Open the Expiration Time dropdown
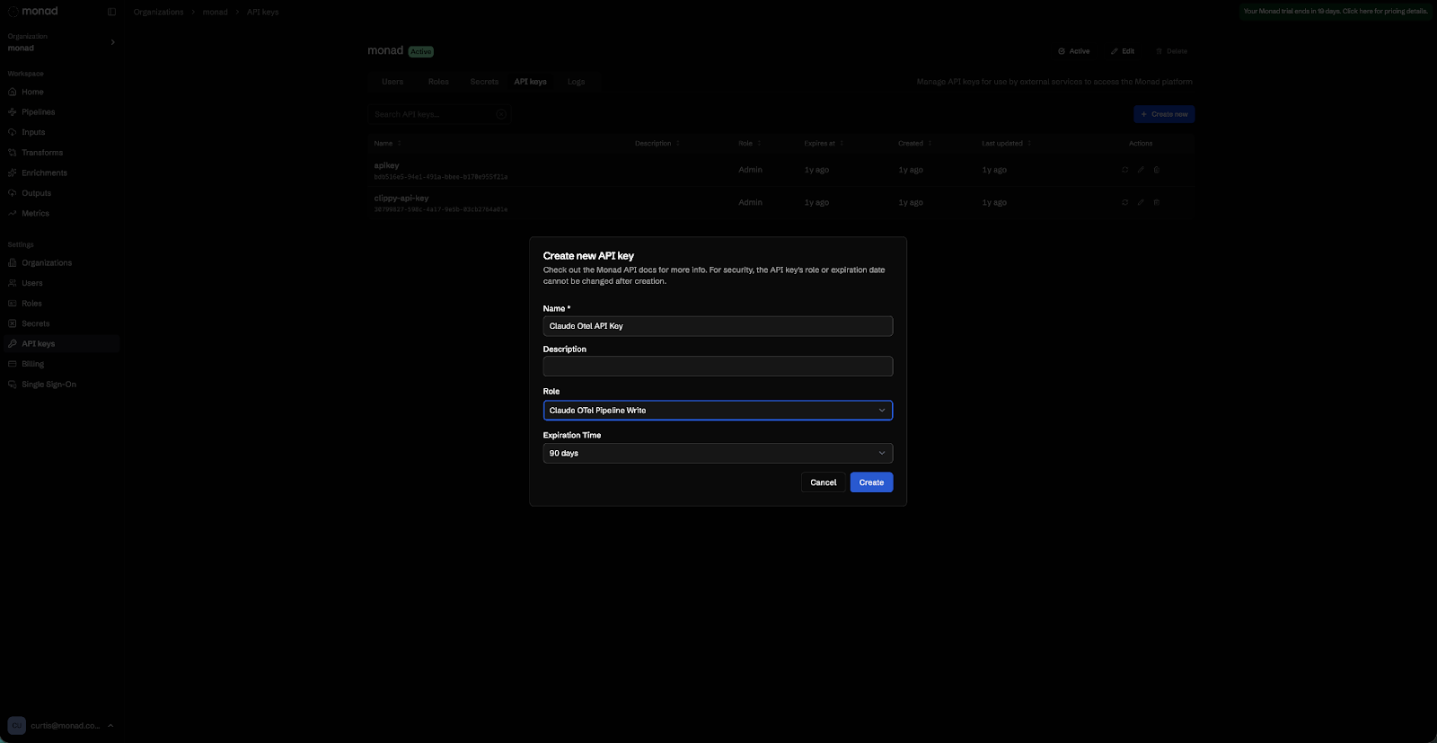The width and height of the screenshot is (1437, 743). tap(718, 454)
